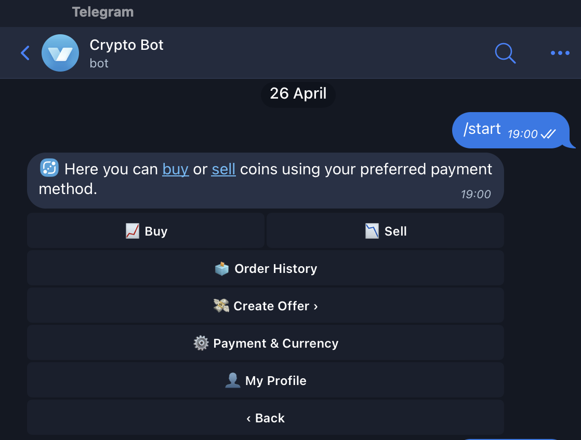Click the chart icon on Buy button

click(x=133, y=231)
